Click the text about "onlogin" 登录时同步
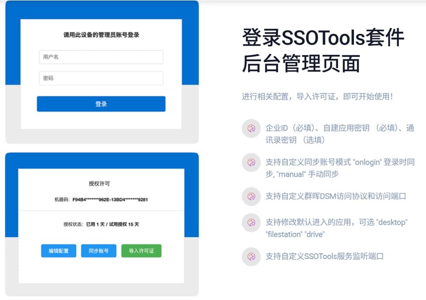The height and width of the screenshot is (300, 426). coord(340,168)
